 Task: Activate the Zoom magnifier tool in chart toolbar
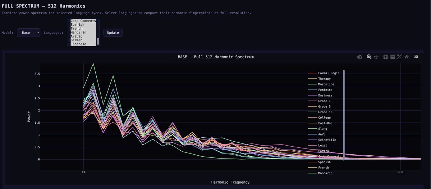369,57
